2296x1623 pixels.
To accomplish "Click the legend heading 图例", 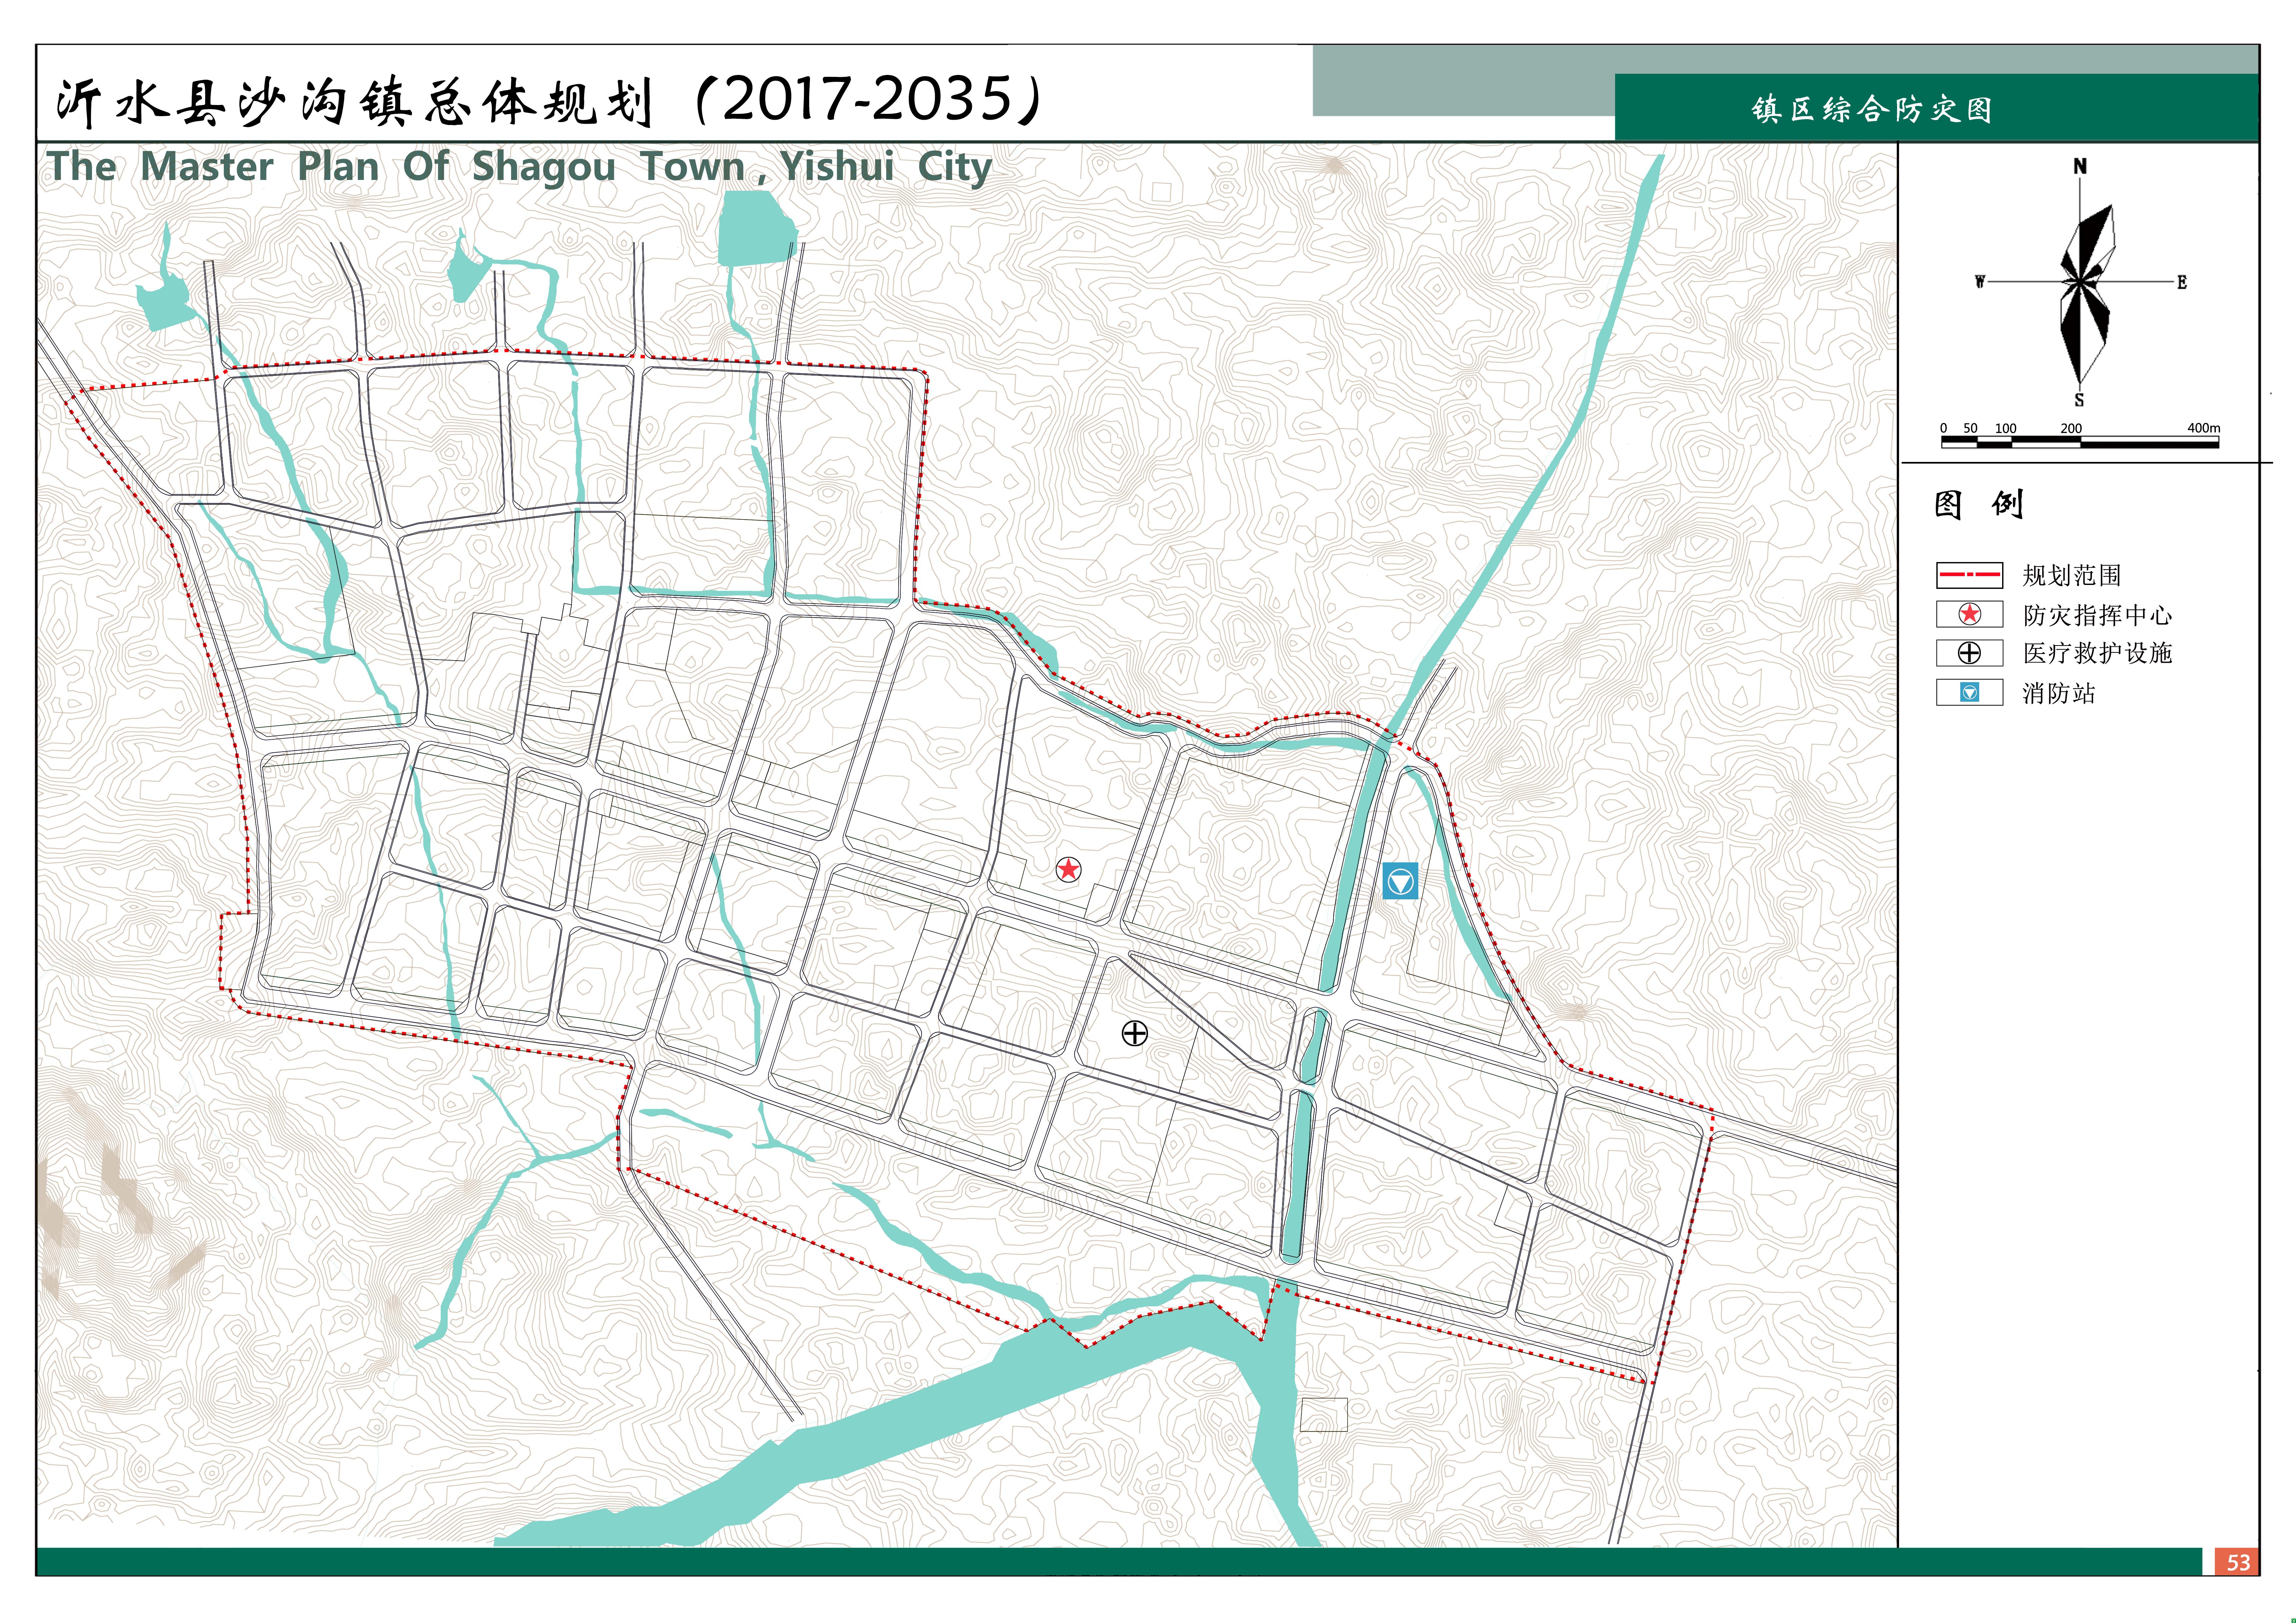I will pyautogui.click(x=1979, y=504).
